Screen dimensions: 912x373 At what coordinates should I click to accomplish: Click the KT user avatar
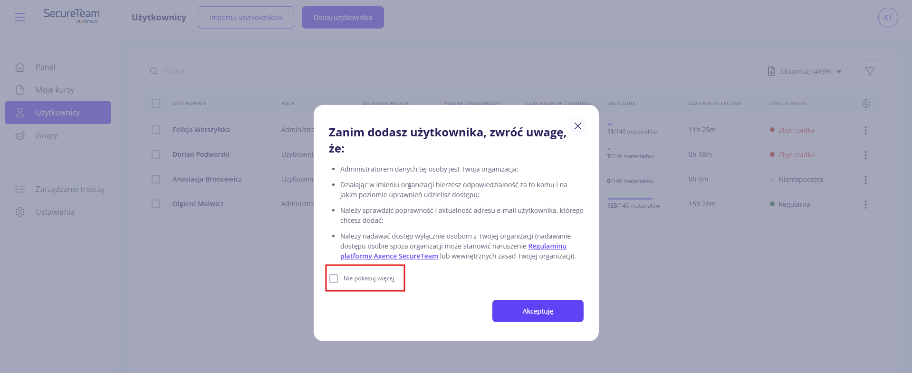click(x=888, y=18)
